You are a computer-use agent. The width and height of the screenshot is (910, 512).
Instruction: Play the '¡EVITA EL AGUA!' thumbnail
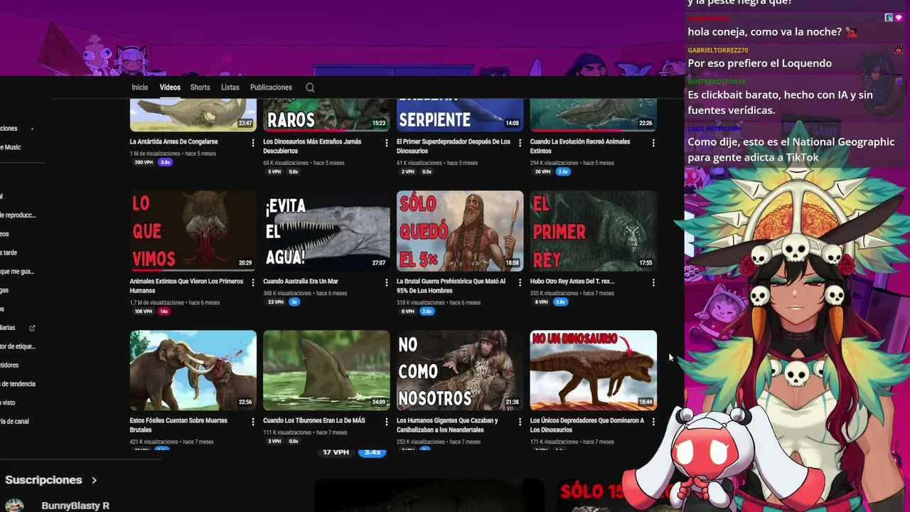tap(326, 230)
